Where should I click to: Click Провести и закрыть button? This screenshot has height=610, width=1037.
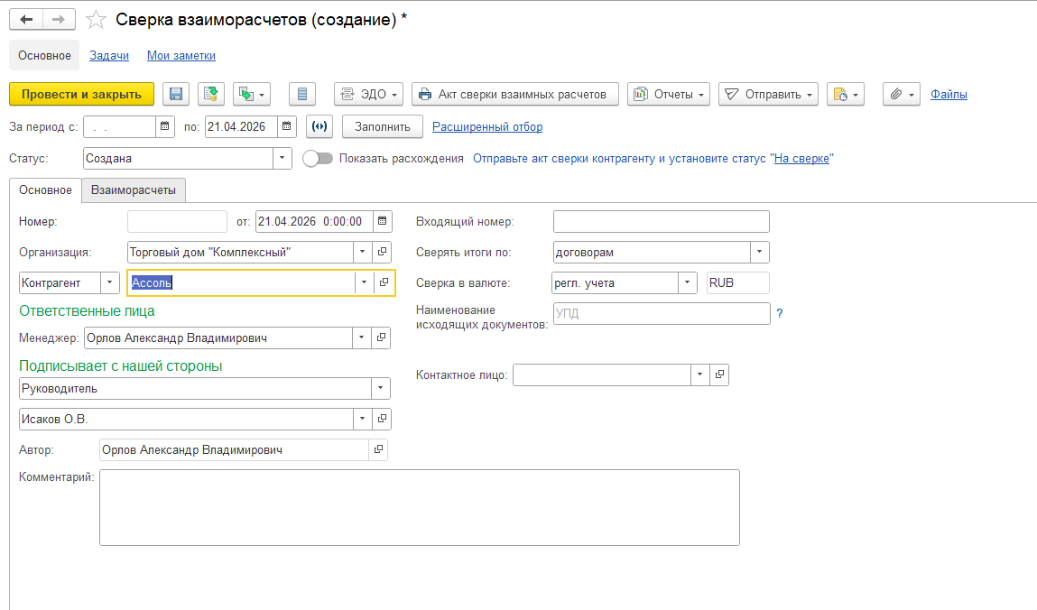pyautogui.click(x=81, y=94)
